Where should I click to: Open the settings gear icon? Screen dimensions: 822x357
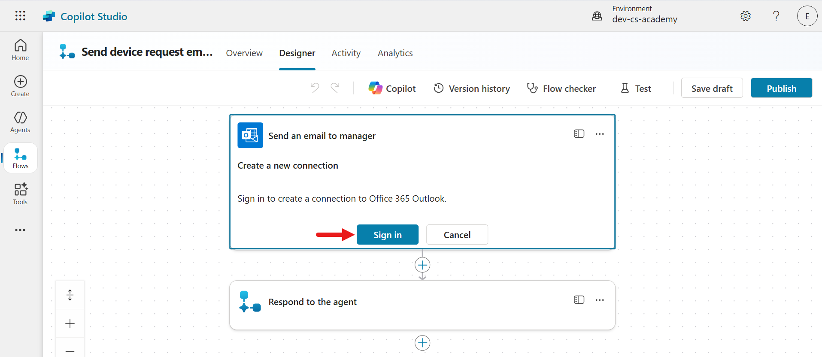coord(746,16)
